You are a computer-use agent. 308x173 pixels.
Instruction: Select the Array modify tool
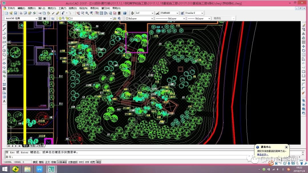pos(303,42)
